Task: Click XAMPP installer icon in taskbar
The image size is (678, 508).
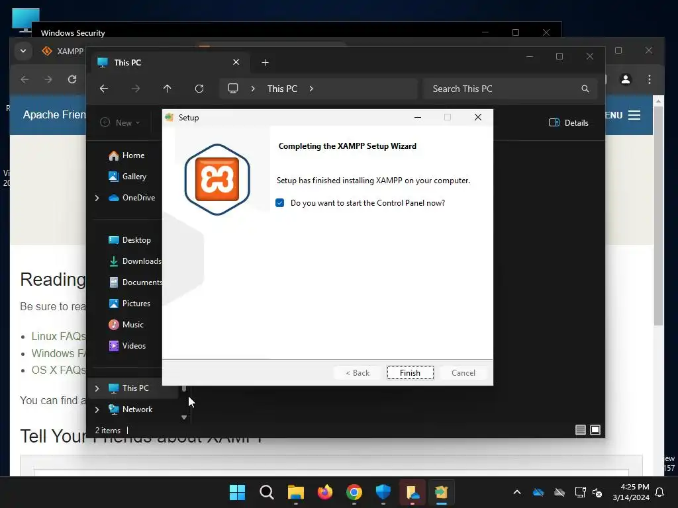Action: point(441,492)
